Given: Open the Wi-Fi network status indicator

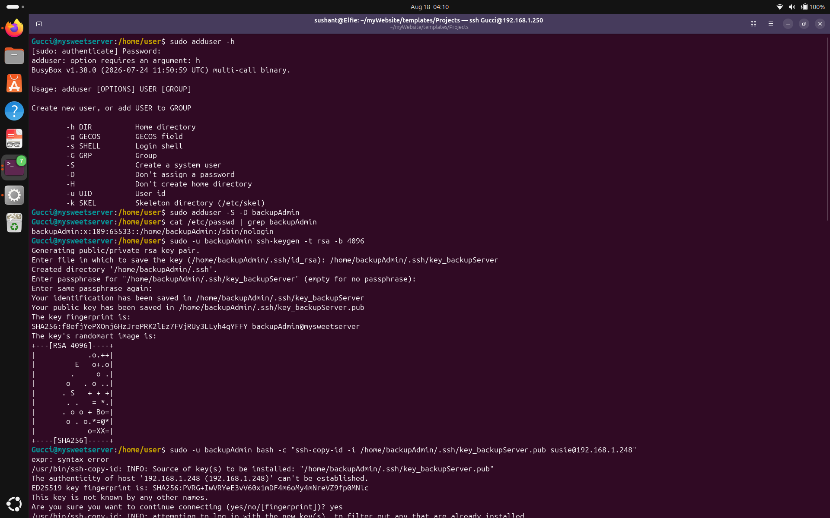Looking at the screenshot, I should [x=780, y=7].
